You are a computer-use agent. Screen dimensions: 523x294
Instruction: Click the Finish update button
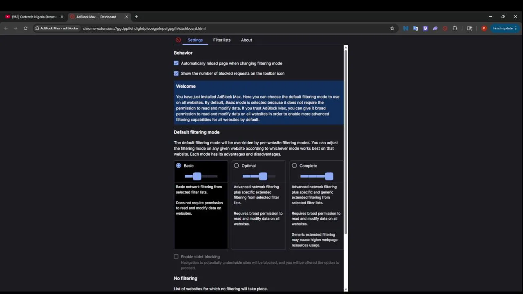tap(503, 28)
